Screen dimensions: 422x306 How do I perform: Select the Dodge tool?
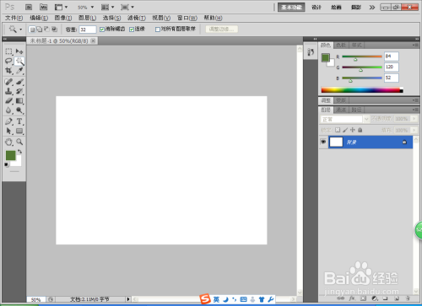(x=19, y=110)
